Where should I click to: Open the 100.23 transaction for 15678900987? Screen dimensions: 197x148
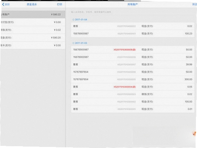point(133,34)
